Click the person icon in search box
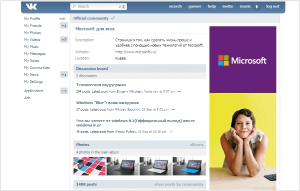Image resolution: width=300 pixels, height=191 pixels. (x=123, y=6)
